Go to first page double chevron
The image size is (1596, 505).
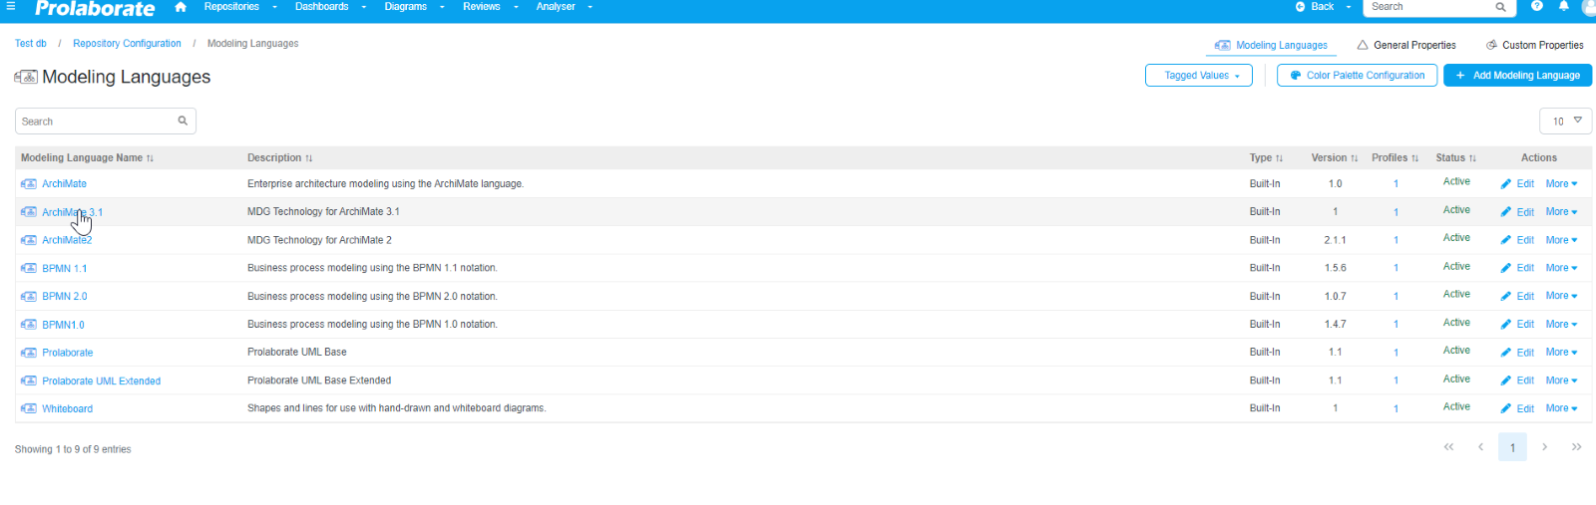point(1448,447)
